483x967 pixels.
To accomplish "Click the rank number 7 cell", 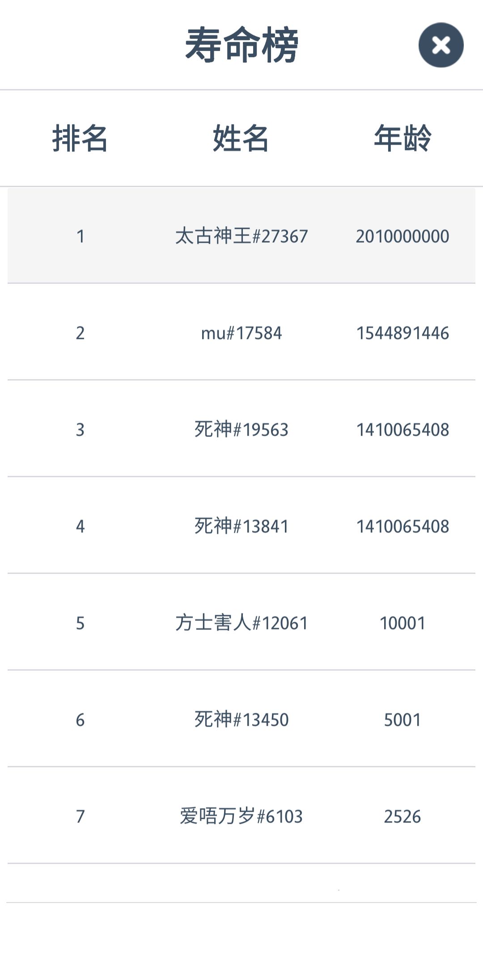I will (80, 816).
